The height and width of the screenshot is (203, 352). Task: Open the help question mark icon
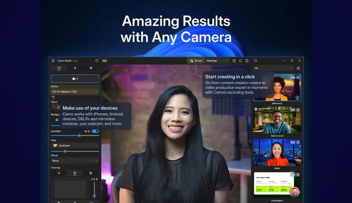(x=247, y=60)
